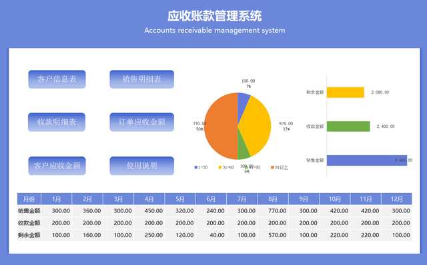Click the 2,080.00 bar data label

coord(380,93)
